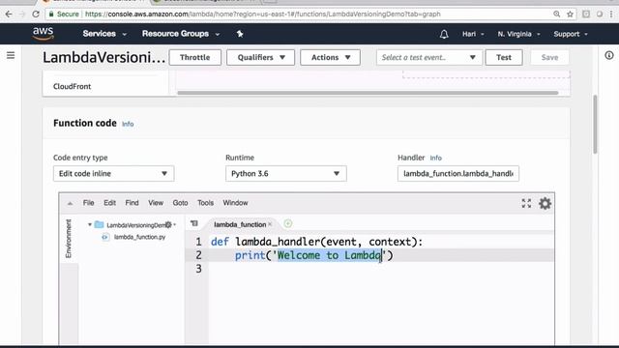Viewport: 619px width, 348px height.
Task: Open the Services dropdown
Action: 104,34
